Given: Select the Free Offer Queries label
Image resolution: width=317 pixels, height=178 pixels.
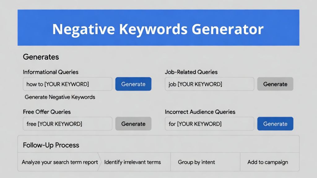Looking at the screenshot, I should [x=47, y=112].
